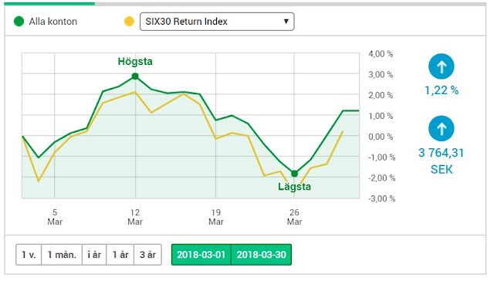
Task: Open the start date 2018-03-01 field
Action: point(201,255)
